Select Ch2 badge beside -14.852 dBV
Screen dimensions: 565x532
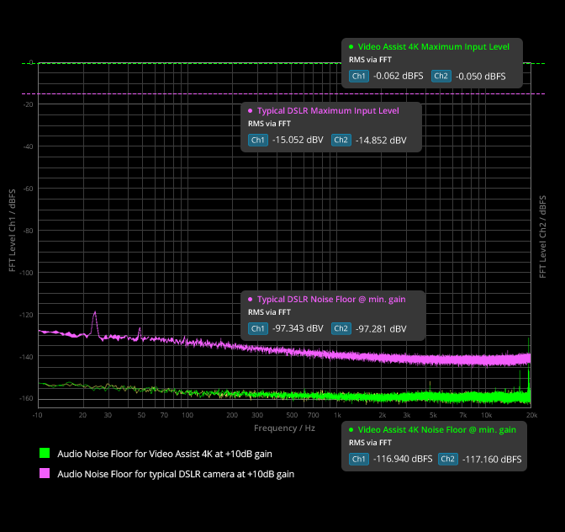coord(341,140)
